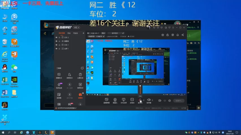Toggle visibility of the 全屏 1 source
This screenshot has height=135, width=241.
point(56,49)
